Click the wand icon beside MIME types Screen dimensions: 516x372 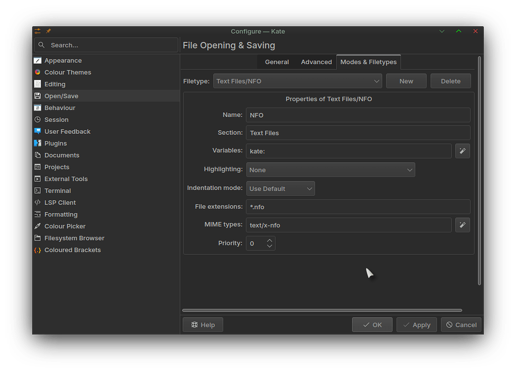click(x=462, y=225)
